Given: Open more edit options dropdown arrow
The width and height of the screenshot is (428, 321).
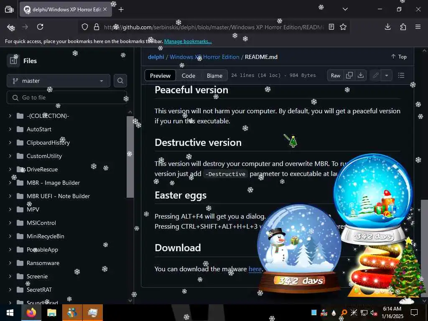Looking at the screenshot, I should click(387, 76).
